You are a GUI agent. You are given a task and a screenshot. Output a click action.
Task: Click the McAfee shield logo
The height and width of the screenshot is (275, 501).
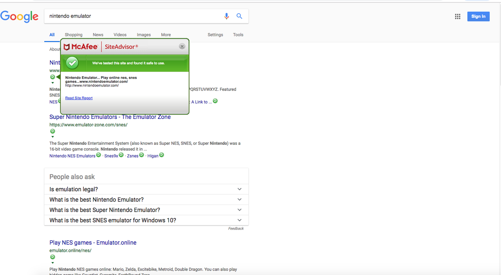click(67, 47)
